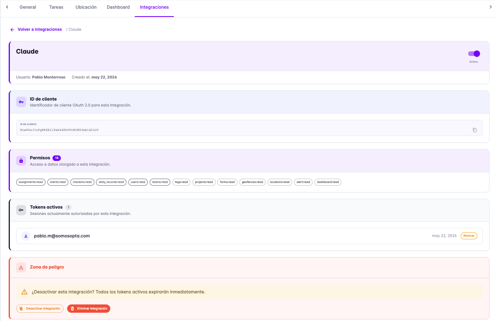This screenshot has height=321, width=497.
Task: Click the projects:read permission chip
Action: click(204, 182)
